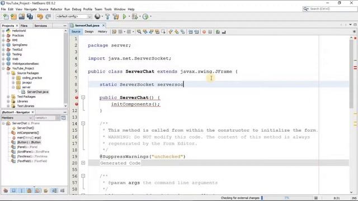358x201 pixels.
Task: Open the Run Project dropdown arrow
Action: (129, 16)
